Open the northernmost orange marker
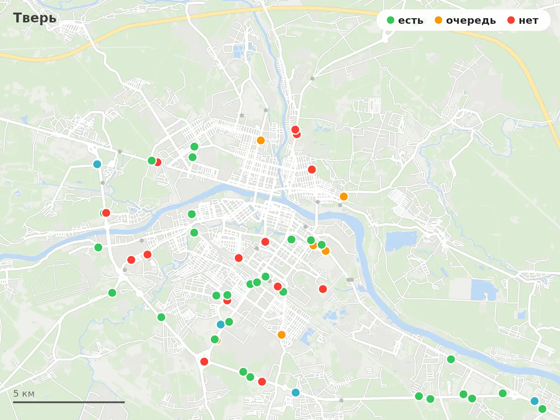Screen dimensions: 560x420 [x=261, y=140]
